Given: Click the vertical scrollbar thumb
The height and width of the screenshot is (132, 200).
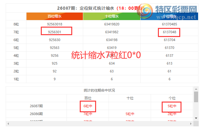Looking at the screenshot, I should 196,97.
